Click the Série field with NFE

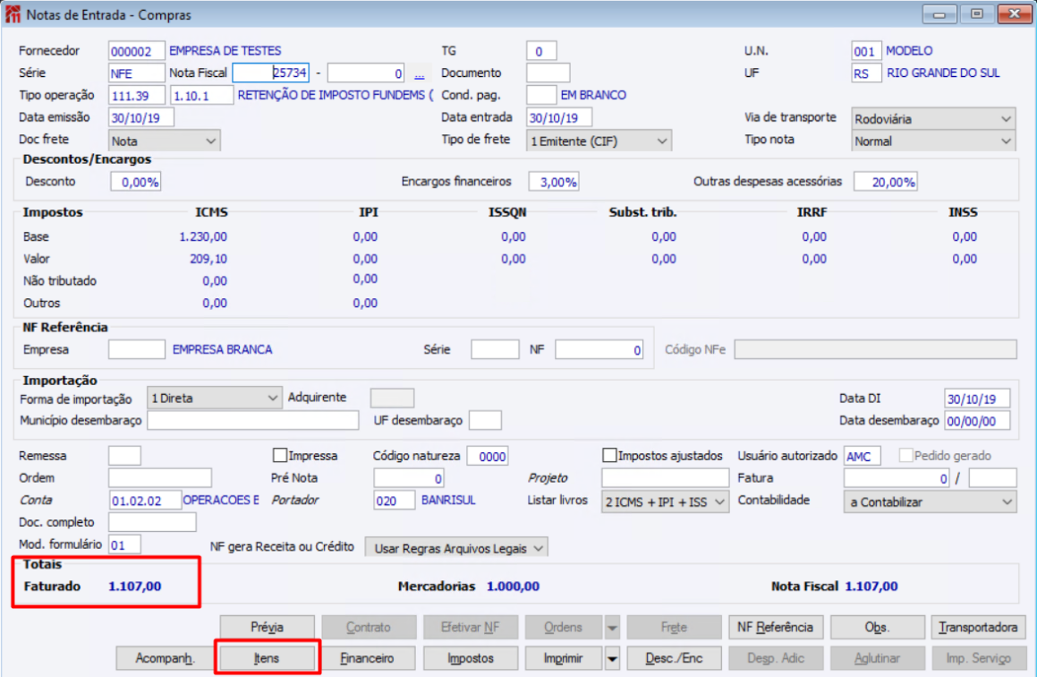(x=136, y=73)
